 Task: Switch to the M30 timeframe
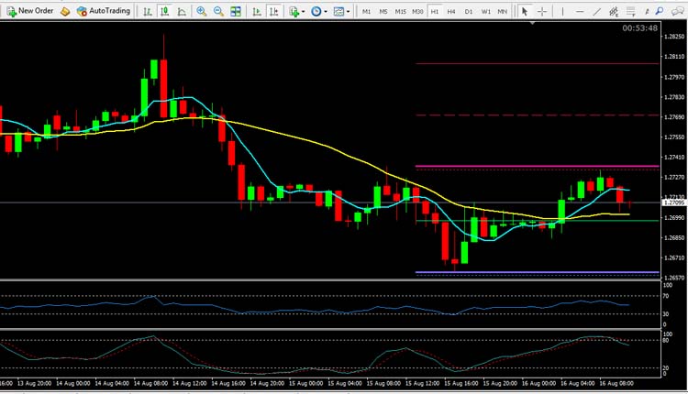[417, 12]
